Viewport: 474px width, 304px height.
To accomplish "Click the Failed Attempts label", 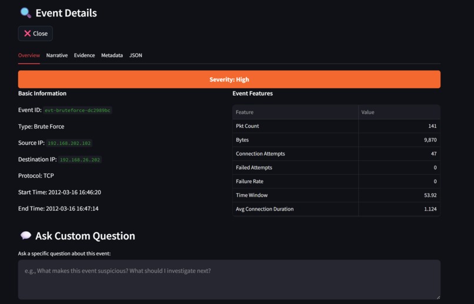I will tap(254, 168).
